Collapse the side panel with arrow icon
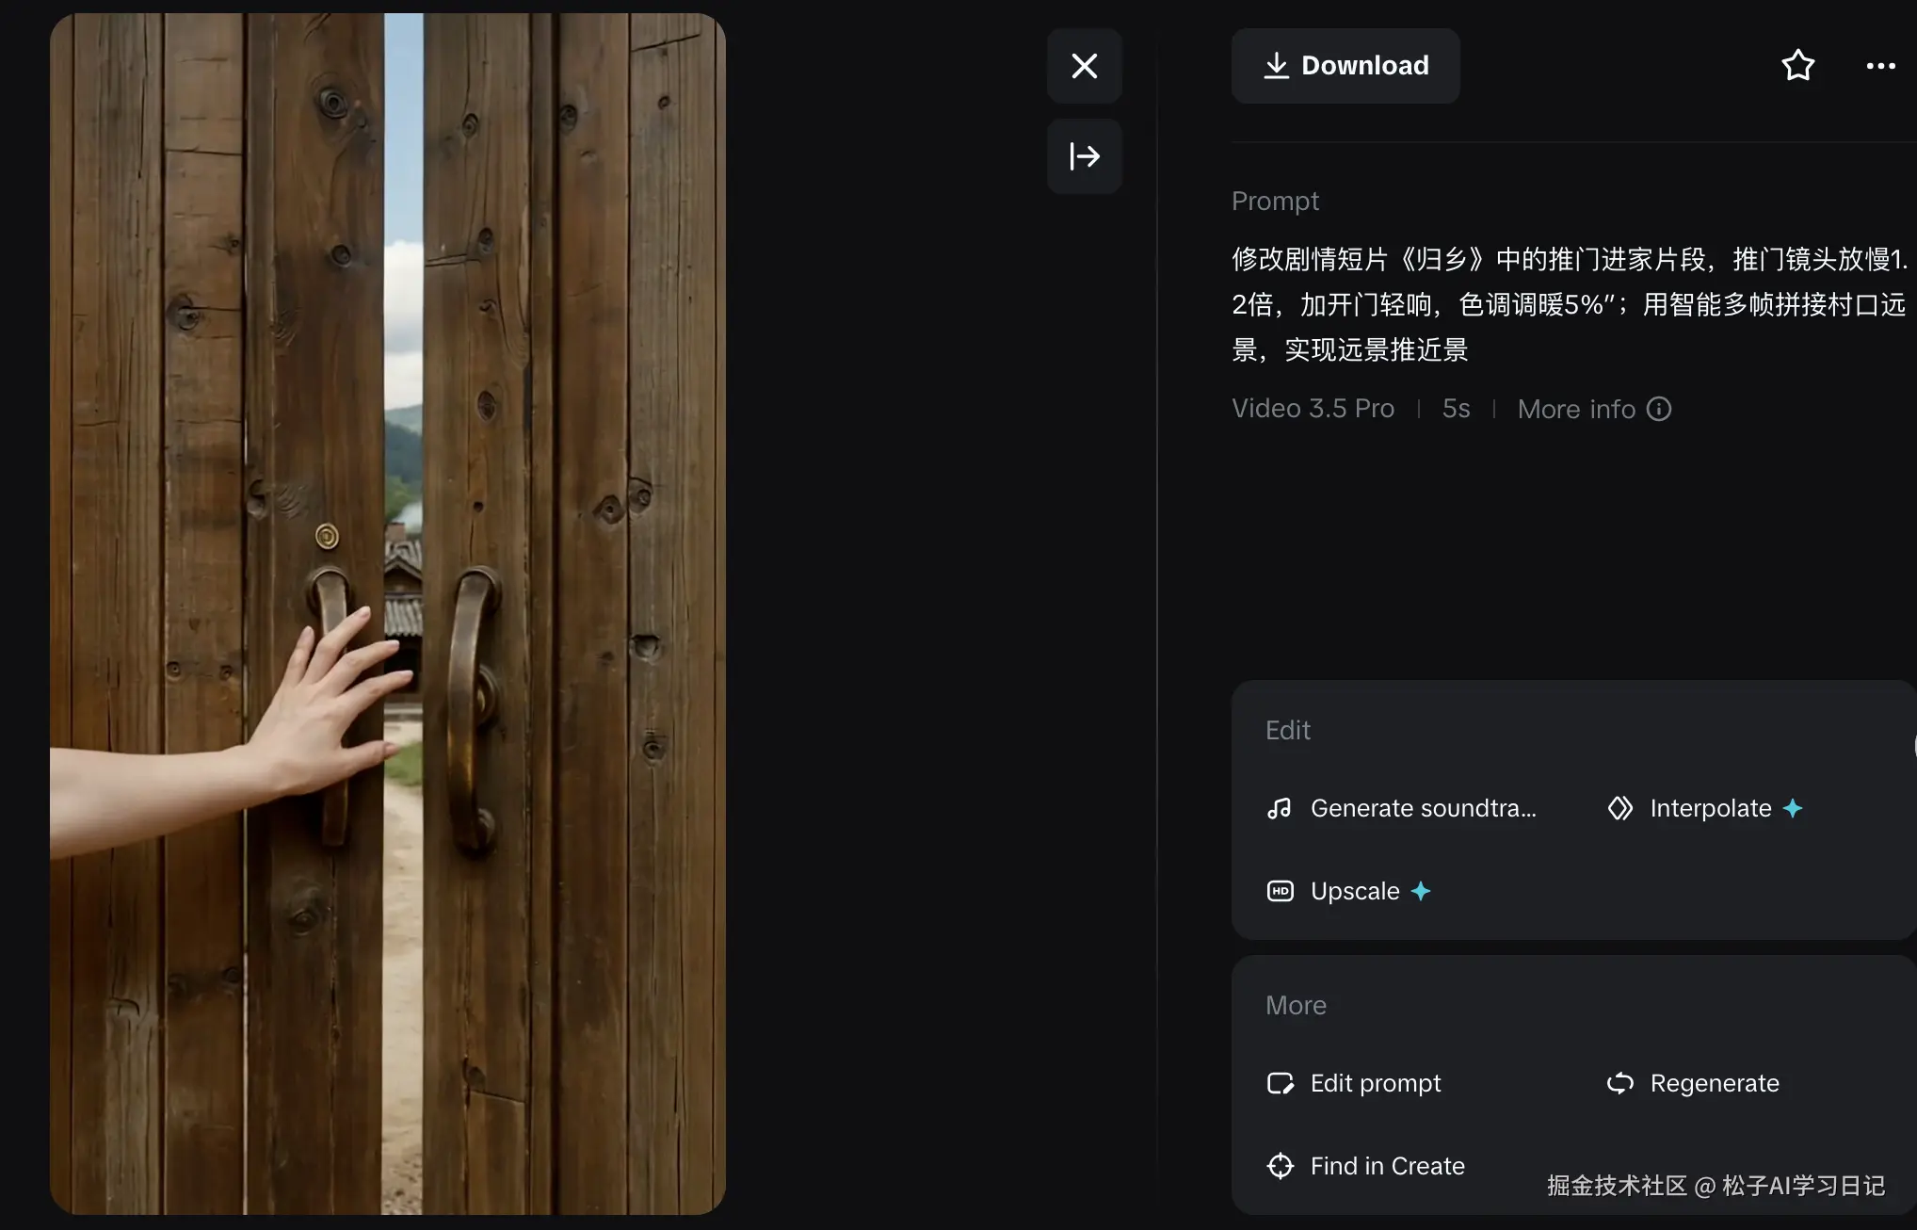1917x1230 pixels. [1085, 156]
